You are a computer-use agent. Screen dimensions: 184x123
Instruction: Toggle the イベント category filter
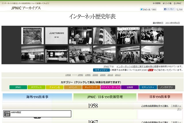click(x=73, y=87)
